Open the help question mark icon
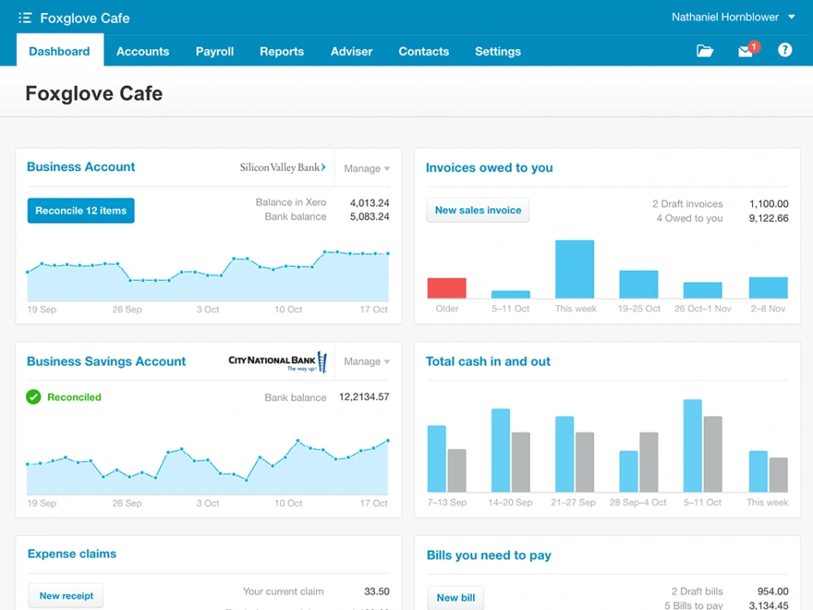The width and height of the screenshot is (813, 610). 785,50
